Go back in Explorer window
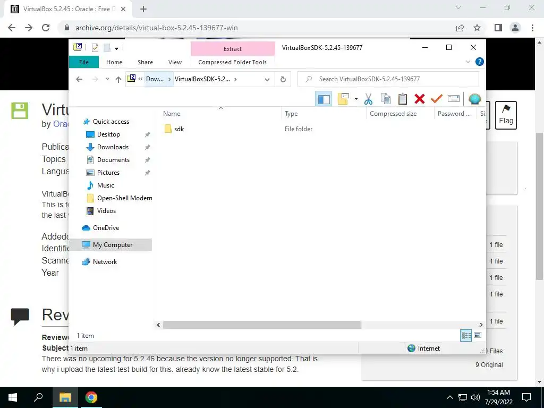This screenshot has width=544, height=408. 79,79
